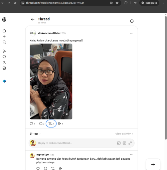Click browser back arrow
This screenshot has height=170, width=167.
point(3,3)
